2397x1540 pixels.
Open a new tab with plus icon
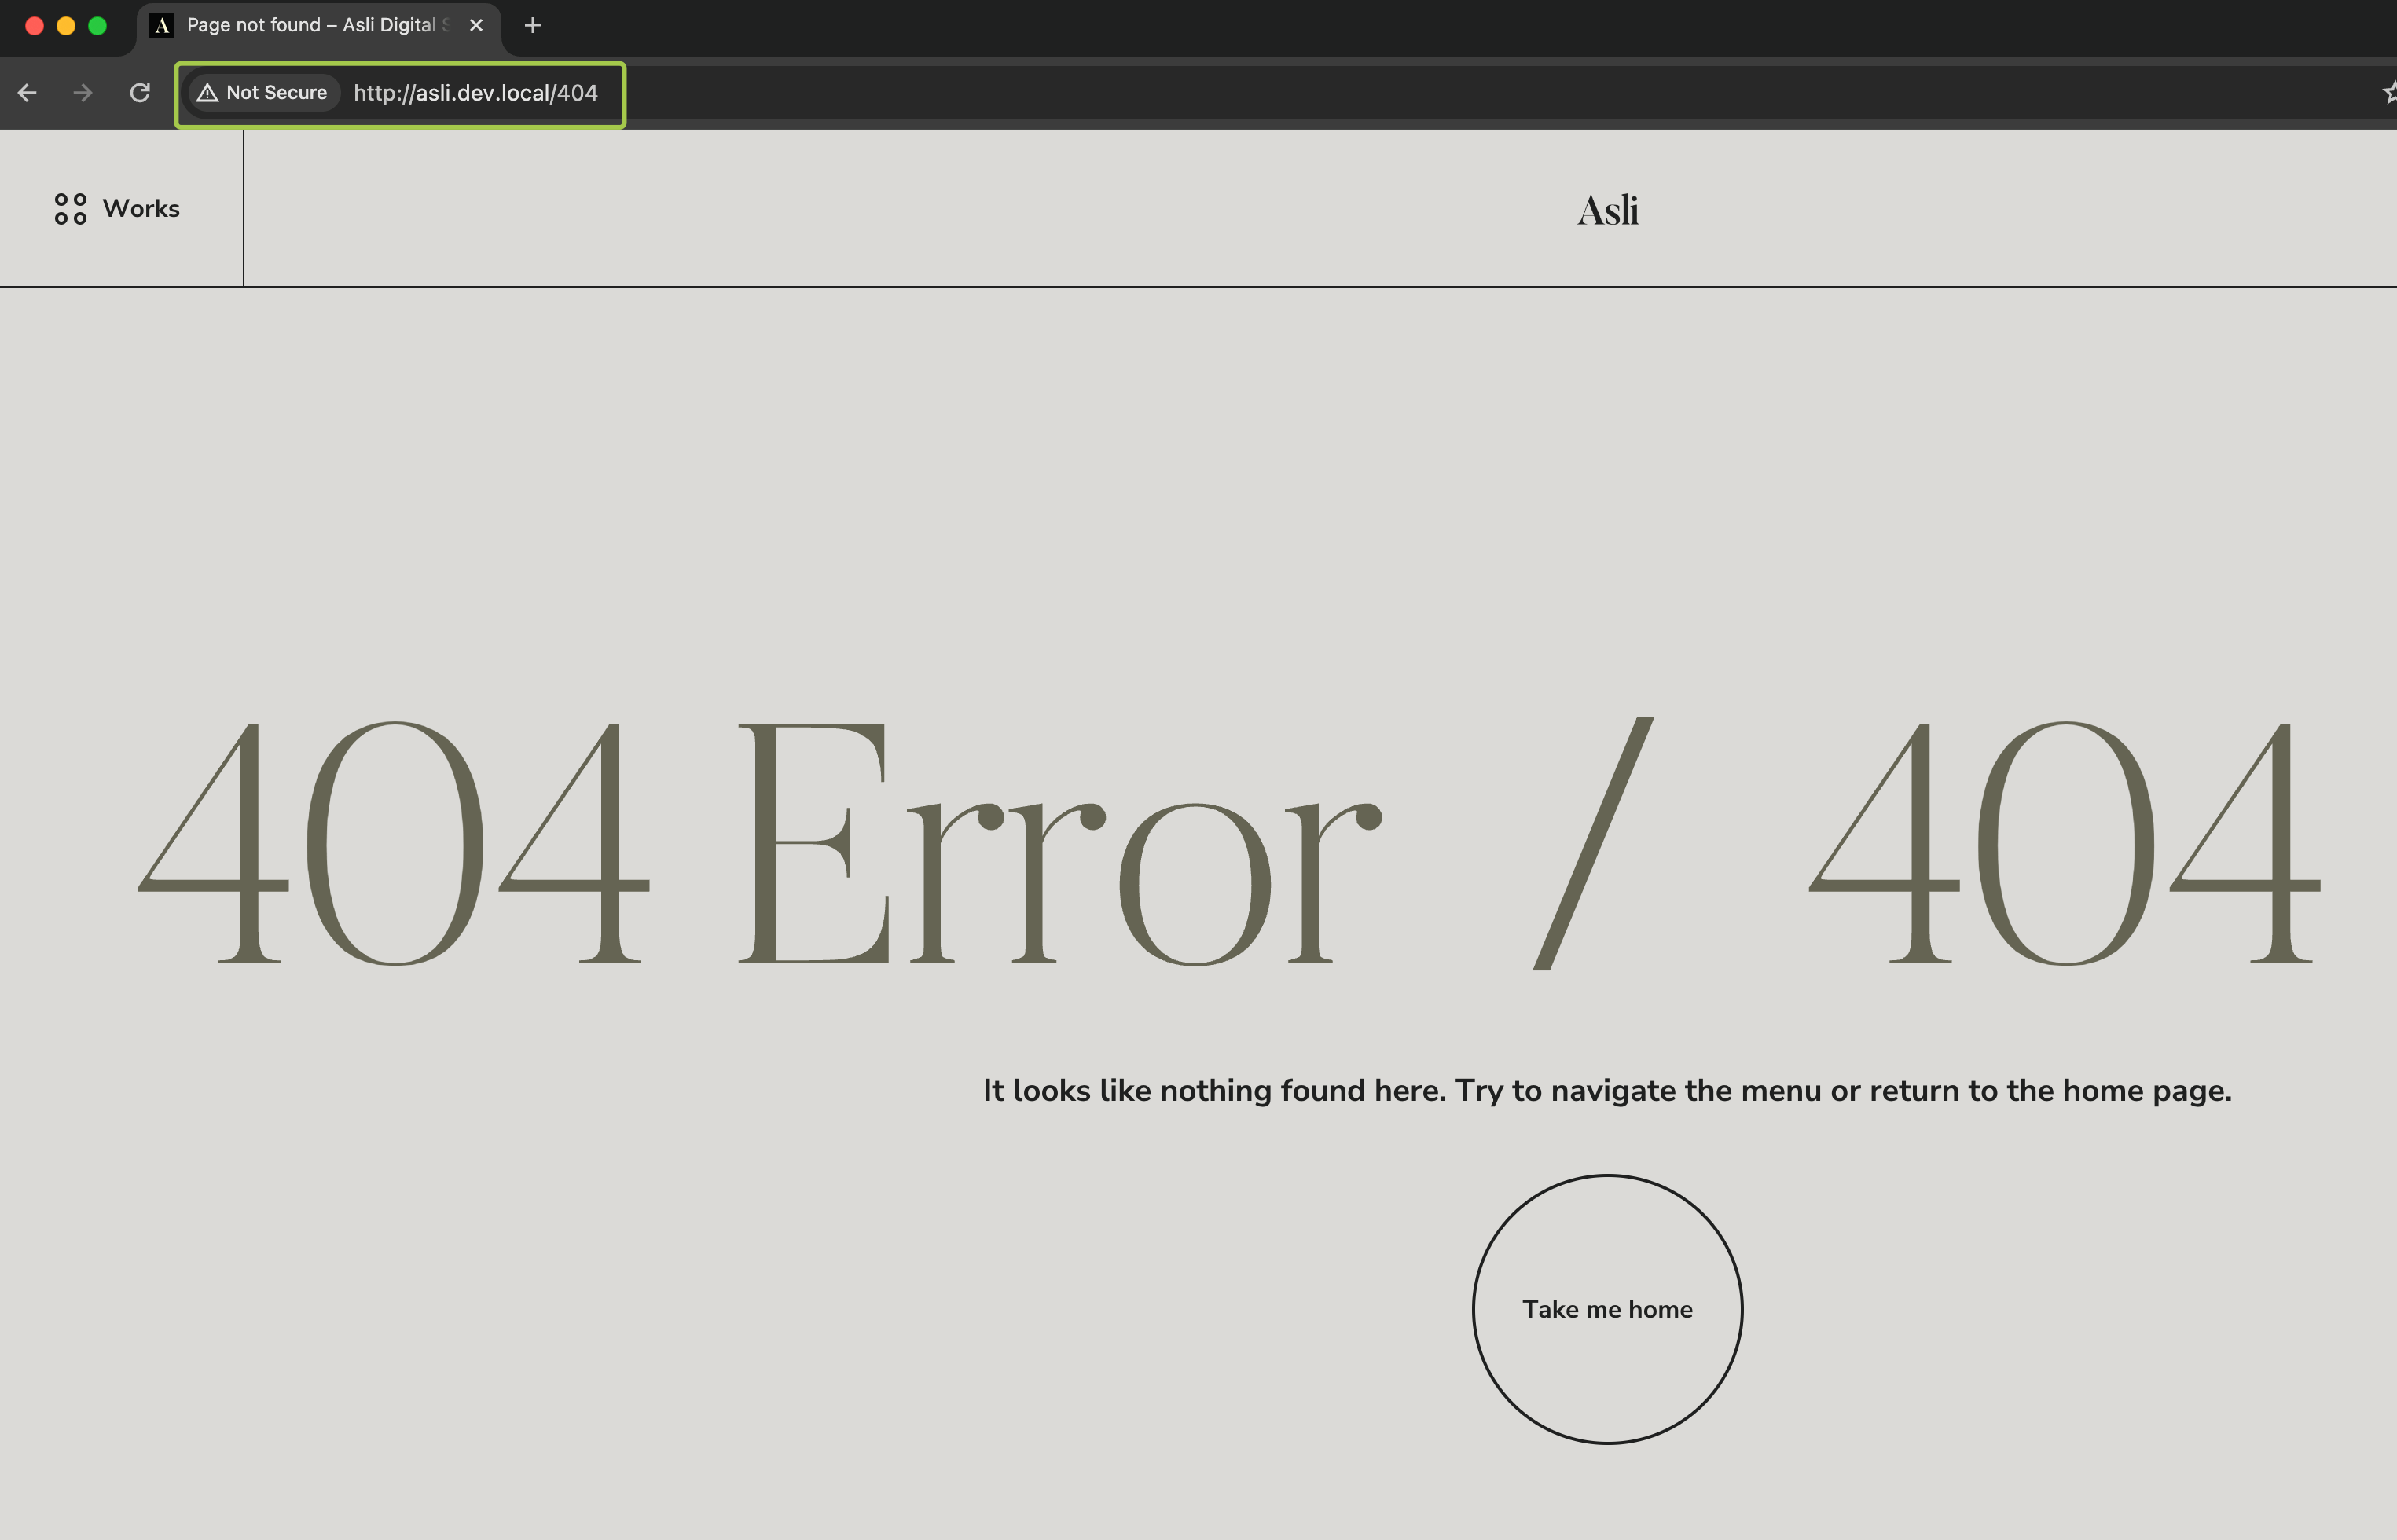(533, 26)
